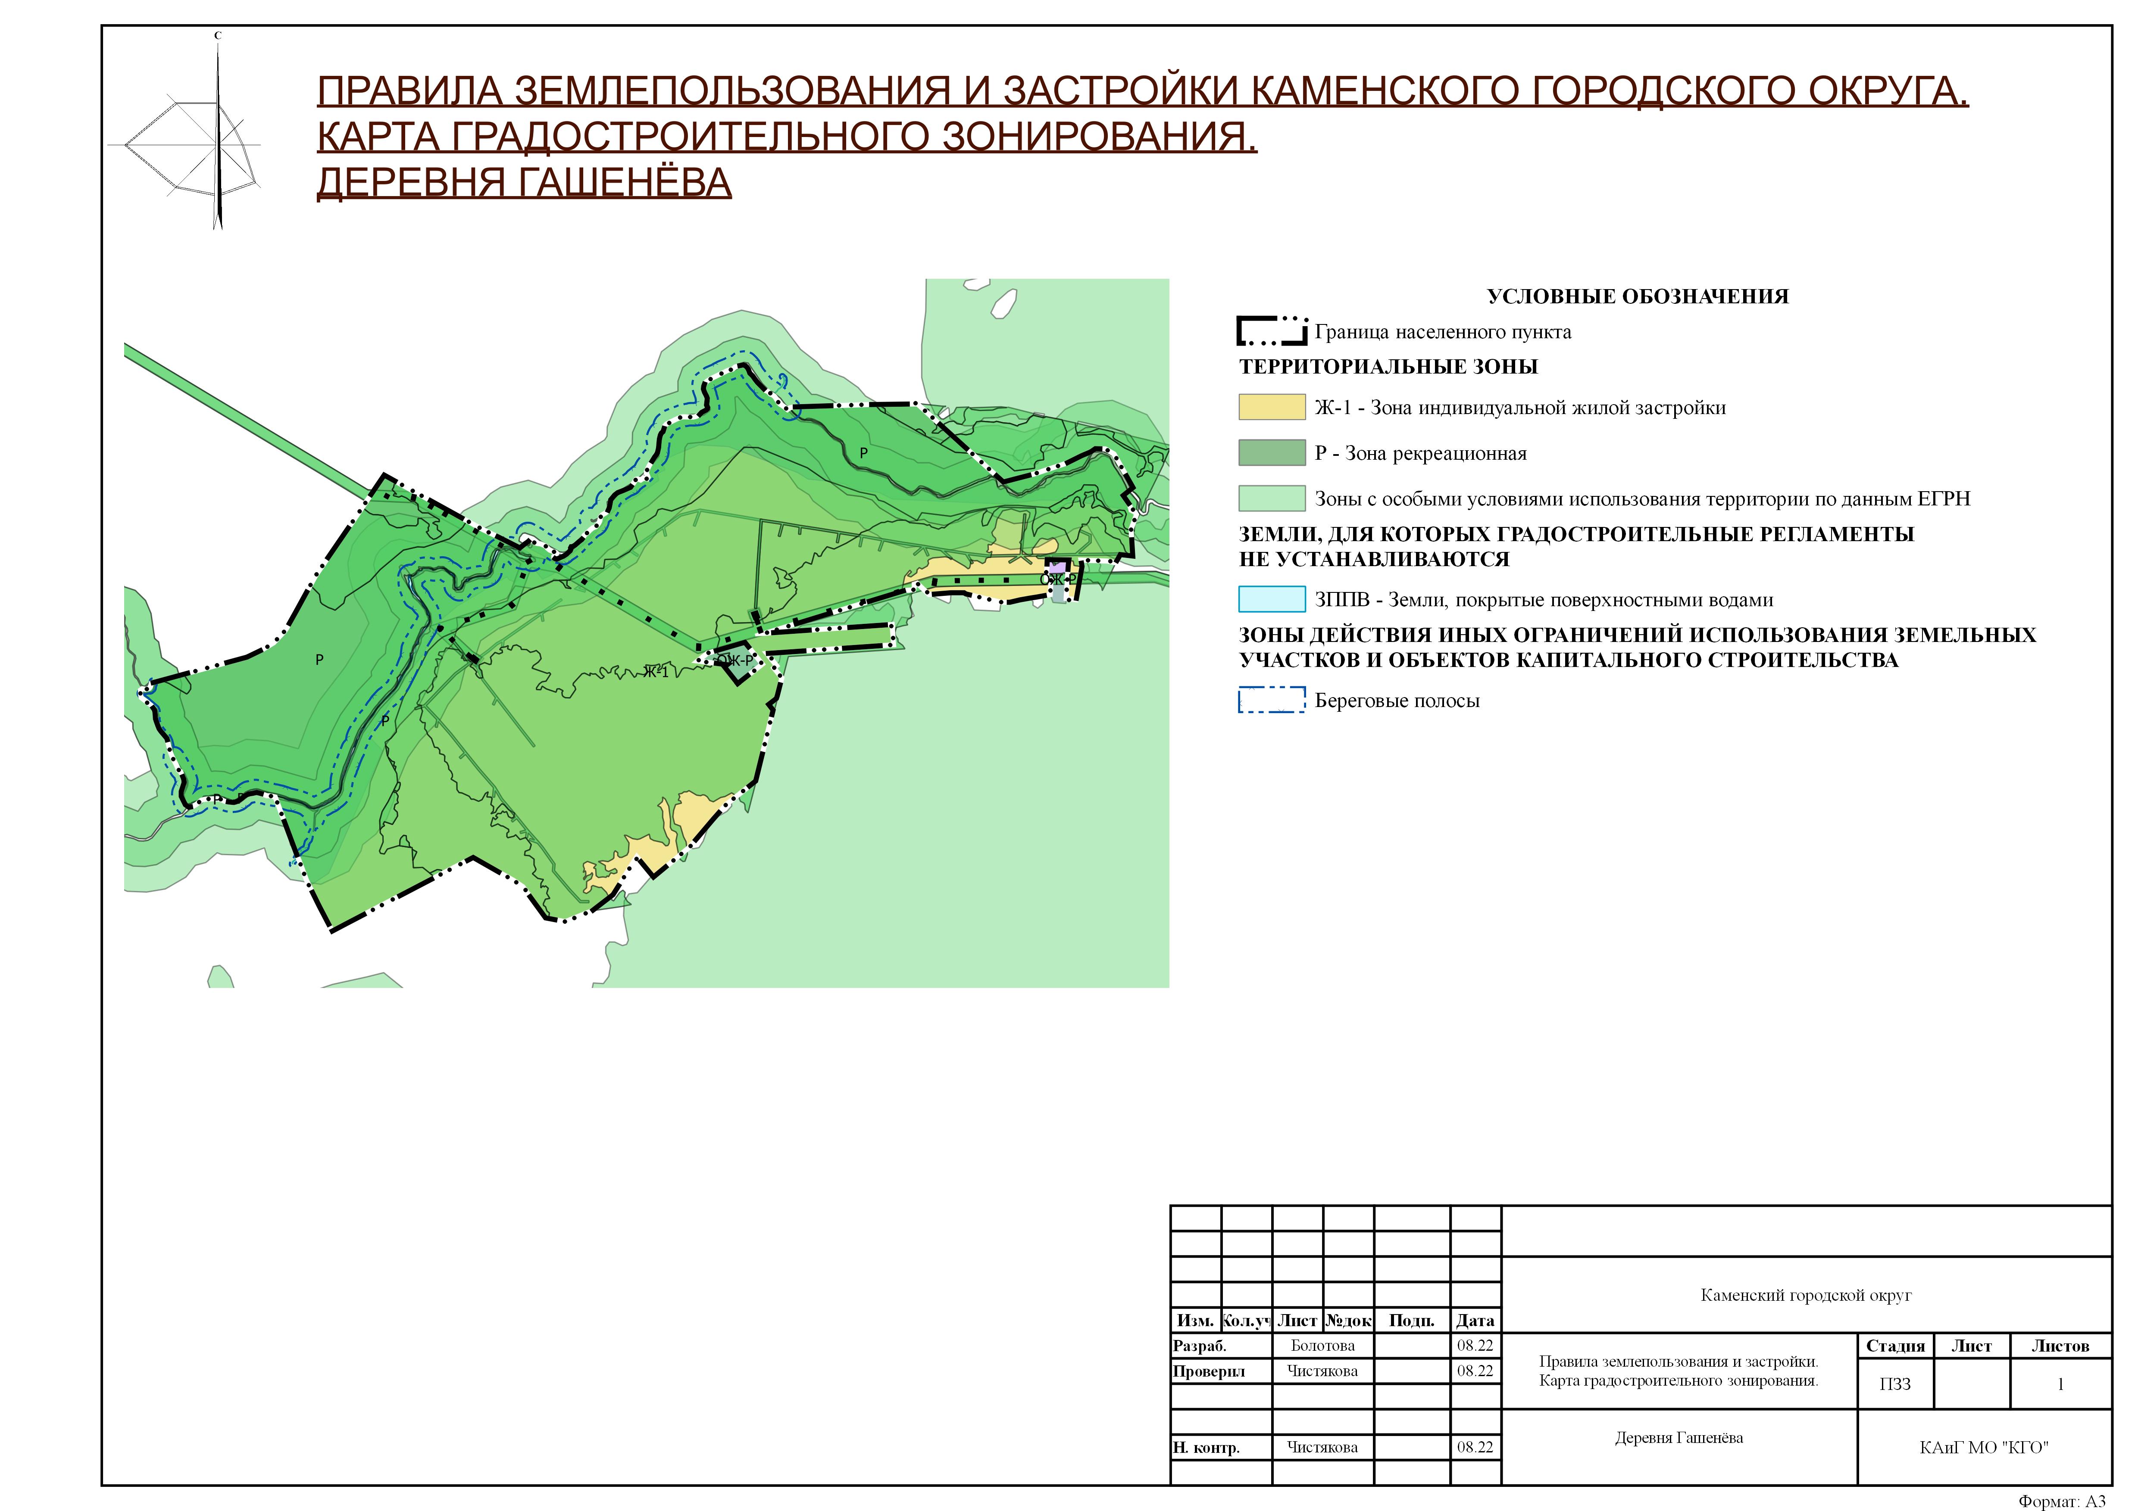Click 'Чистякова' in the Проверил row
Viewport: 2138px width, 1511px height.
tap(1322, 1371)
